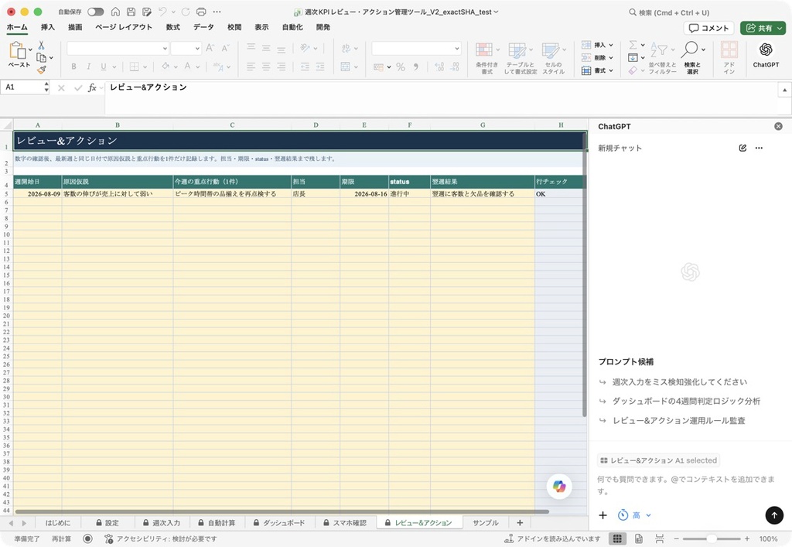Click the Merge cells icon
The height and width of the screenshot is (547, 792).
pyautogui.click(x=346, y=67)
